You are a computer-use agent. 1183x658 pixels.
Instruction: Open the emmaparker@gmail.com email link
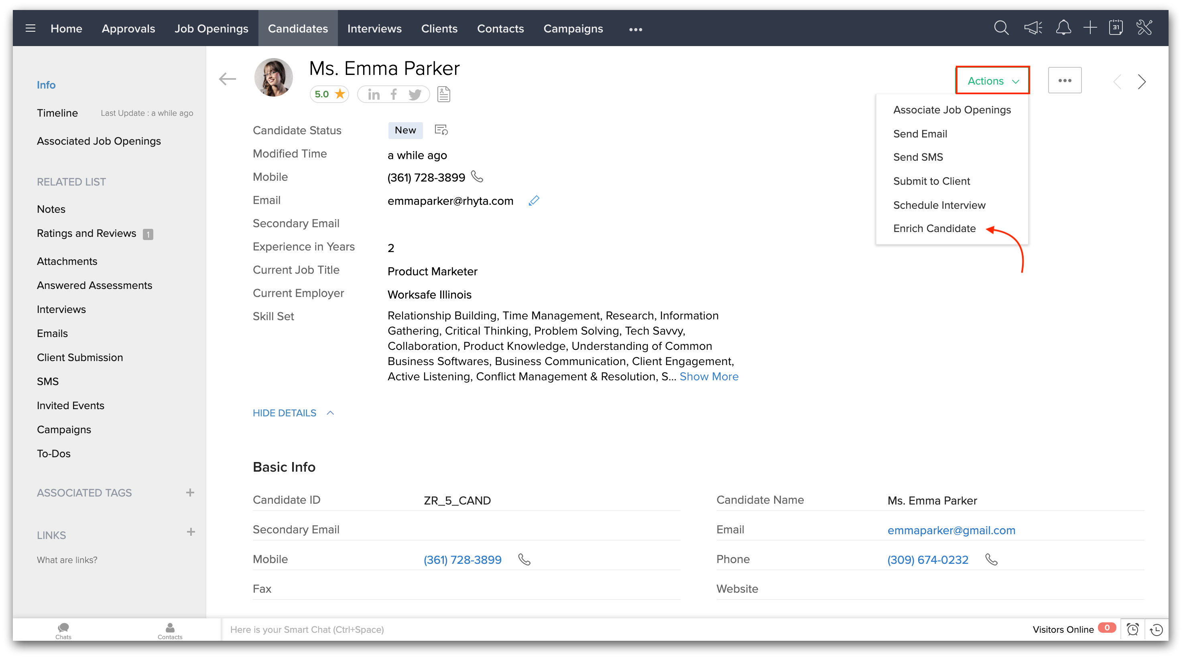coord(951,530)
